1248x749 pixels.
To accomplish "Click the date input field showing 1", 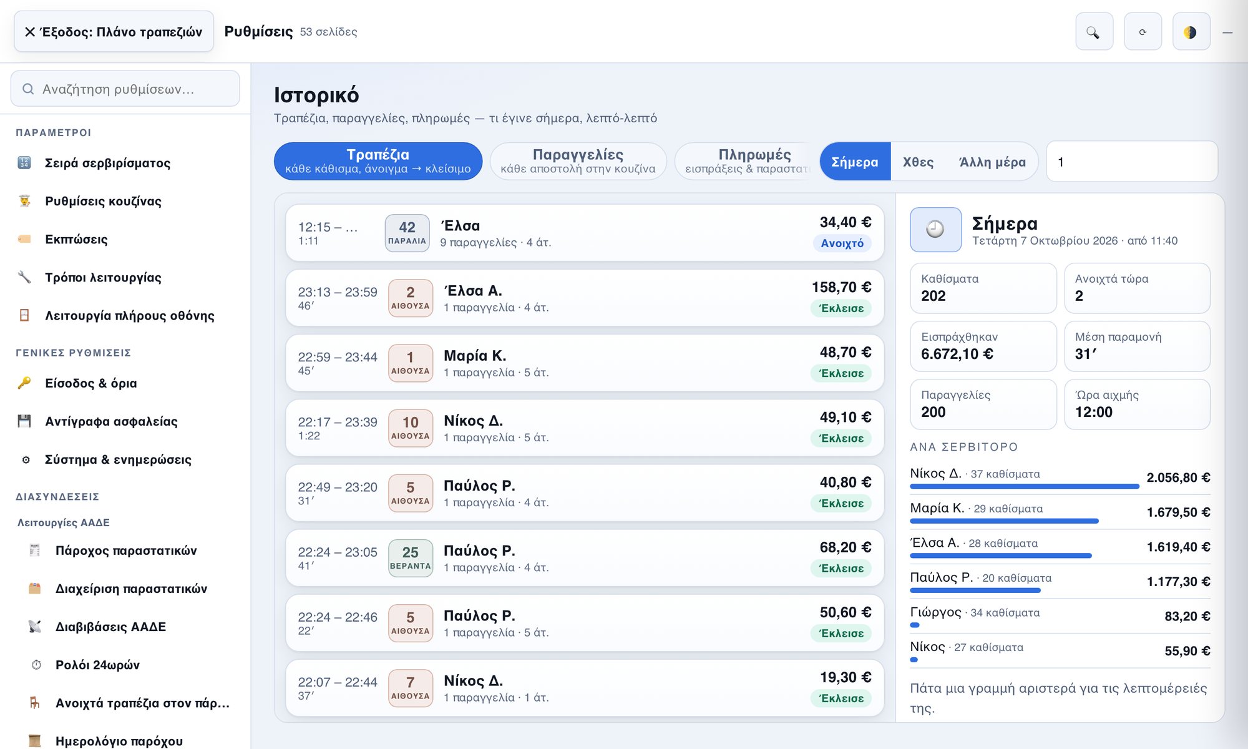I will tap(1132, 162).
